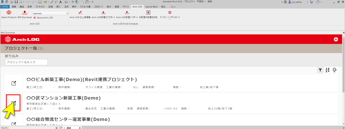
Task: Switch to the アドイン ribbon tab
Action: (126, 7)
